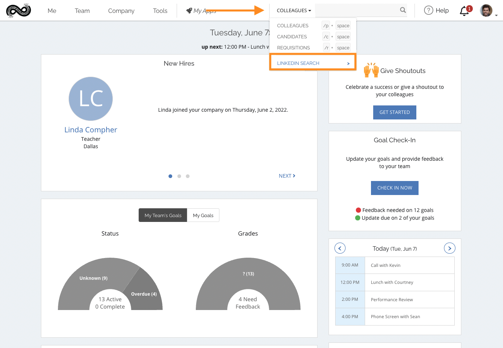Open the Tools menu

pos(160,11)
